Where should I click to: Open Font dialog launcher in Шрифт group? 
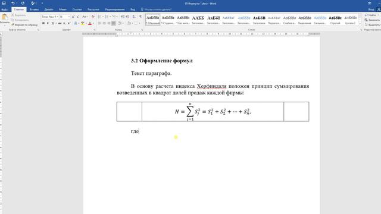pyautogui.click(x=95, y=30)
